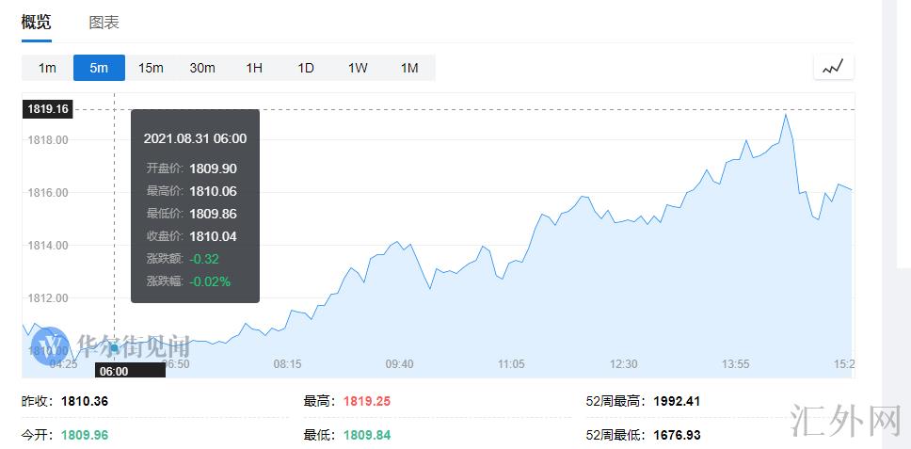The image size is (911, 449).
Task: Click the chart peak near 13:55
Action: click(785, 115)
